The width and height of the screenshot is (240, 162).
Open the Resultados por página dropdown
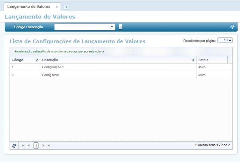[x=225, y=40]
